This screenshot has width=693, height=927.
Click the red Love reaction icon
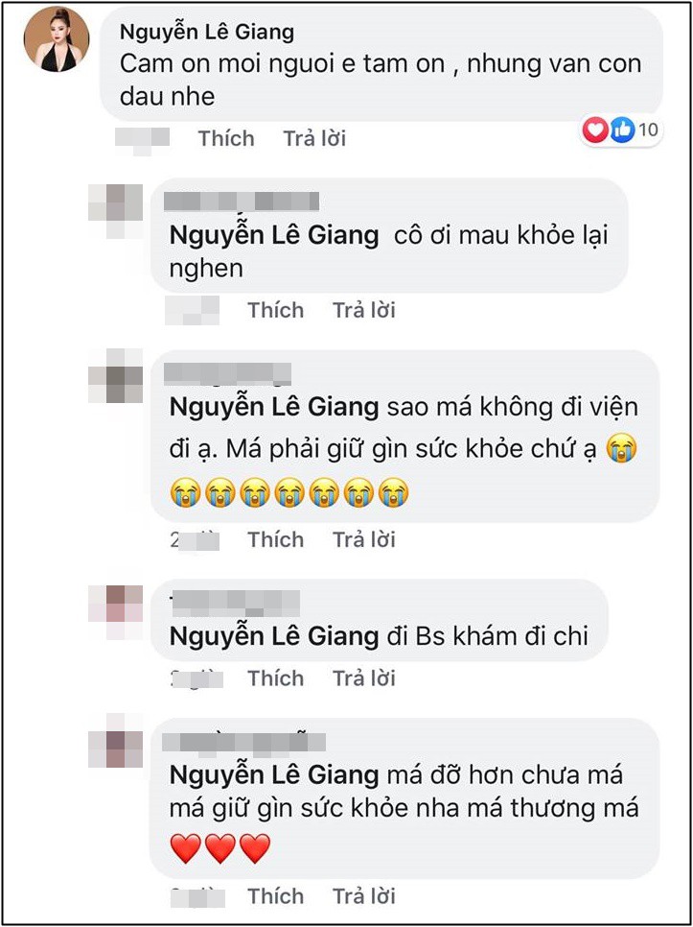pos(593,131)
